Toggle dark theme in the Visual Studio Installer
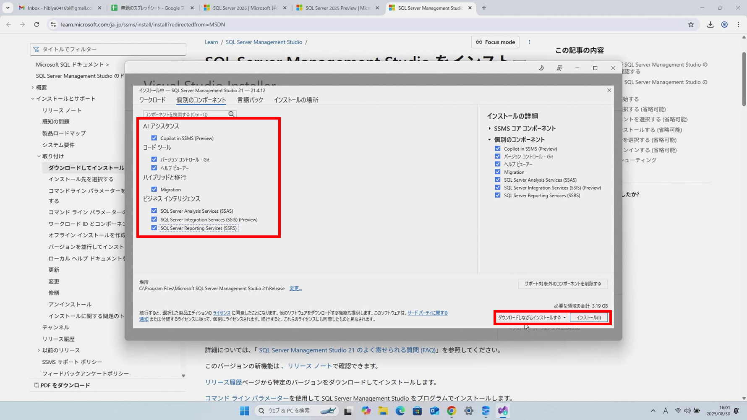The image size is (747, 420). (x=541, y=68)
